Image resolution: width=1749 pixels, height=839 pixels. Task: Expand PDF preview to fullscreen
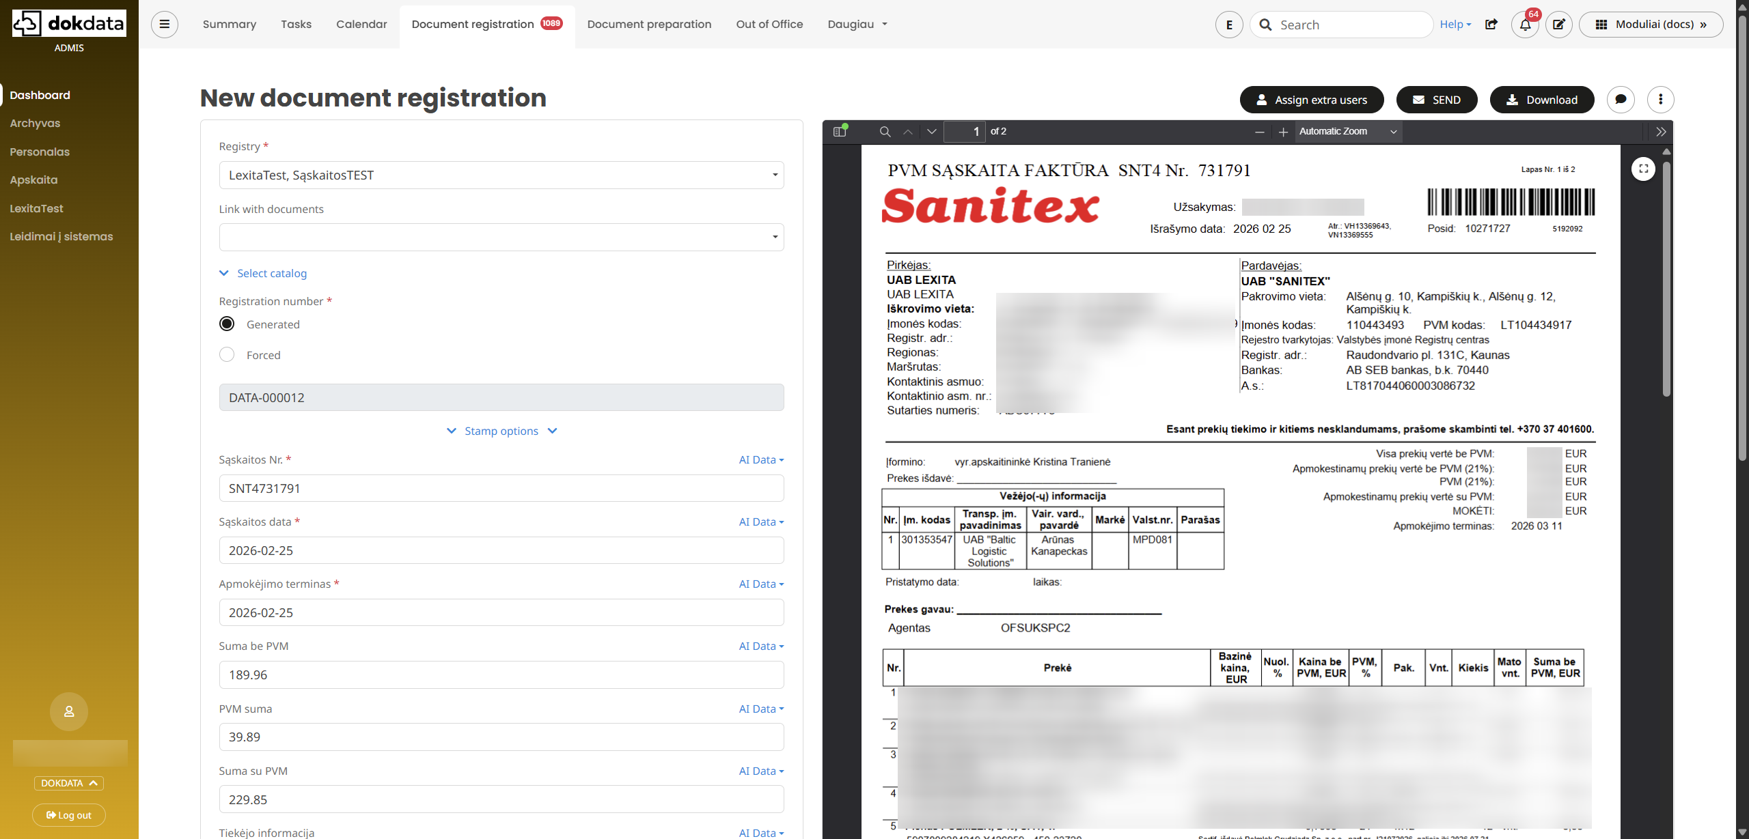pyautogui.click(x=1644, y=169)
